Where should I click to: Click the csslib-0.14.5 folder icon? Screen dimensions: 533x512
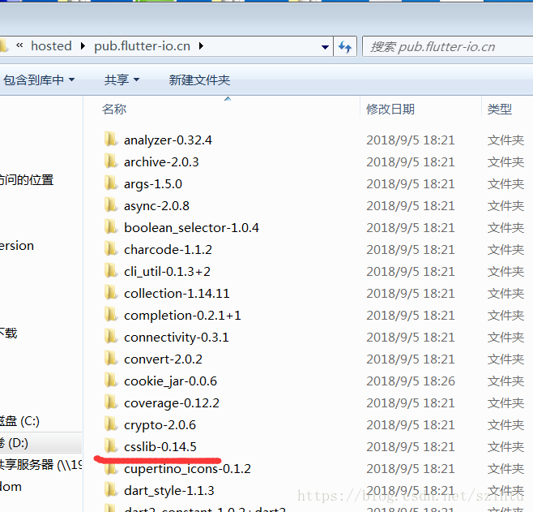[111, 446]
